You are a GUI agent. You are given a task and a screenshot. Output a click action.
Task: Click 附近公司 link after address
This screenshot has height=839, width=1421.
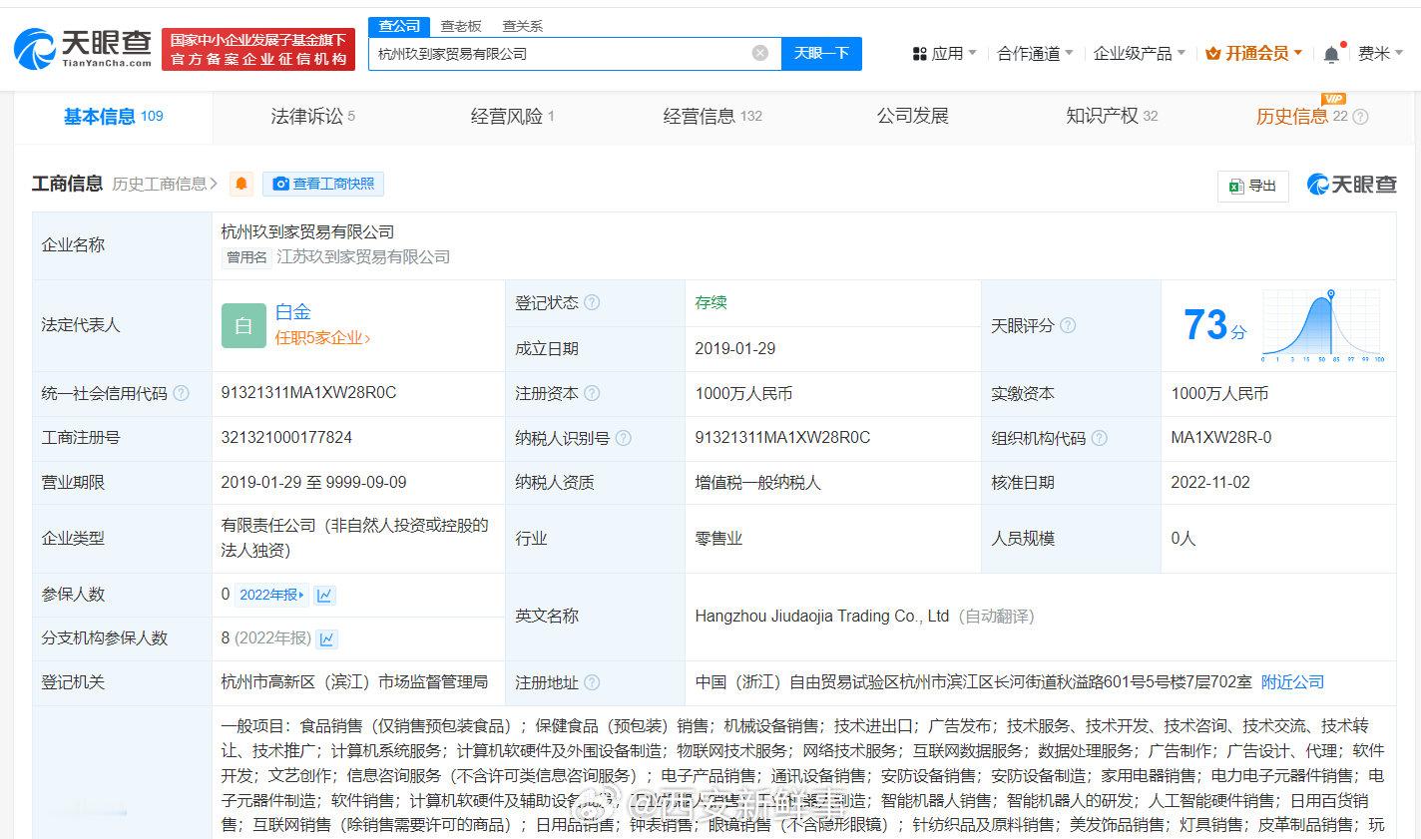1292,682
